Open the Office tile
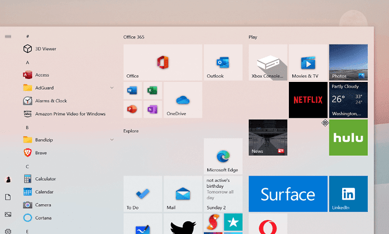This screenshot has height=234, width=389. click(162, 62)
